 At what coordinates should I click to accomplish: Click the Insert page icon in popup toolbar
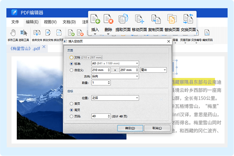[95, 19]
